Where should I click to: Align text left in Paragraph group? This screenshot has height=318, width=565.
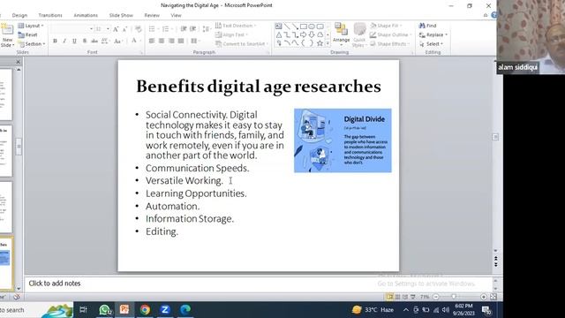[x=152, y=42]
